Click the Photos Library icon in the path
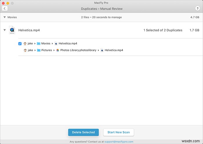Image resolution: width=203 pixels, height=144 pixels. coord(58,50)
